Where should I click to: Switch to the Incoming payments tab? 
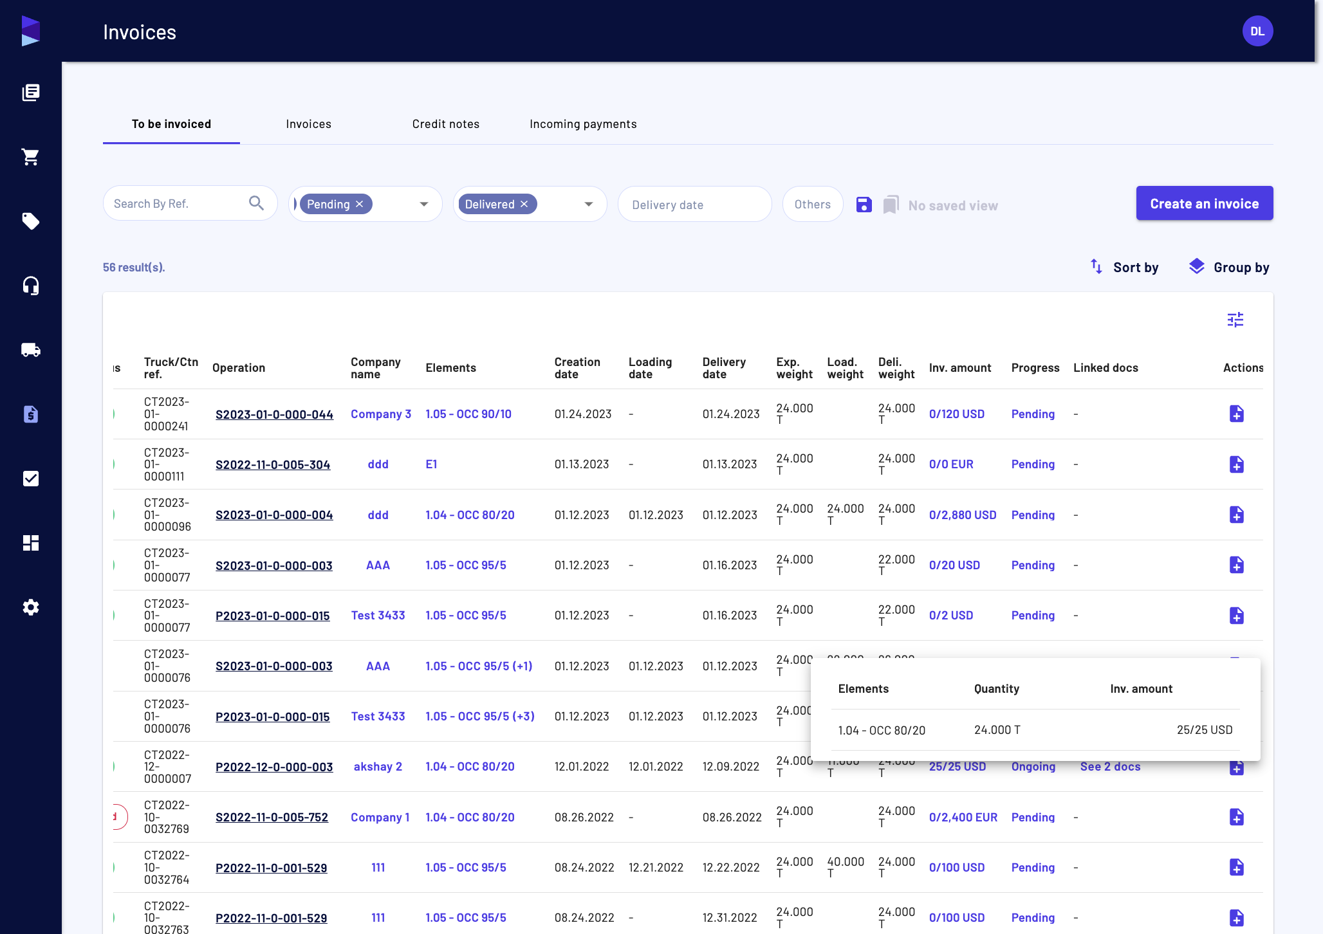[583, 124]
